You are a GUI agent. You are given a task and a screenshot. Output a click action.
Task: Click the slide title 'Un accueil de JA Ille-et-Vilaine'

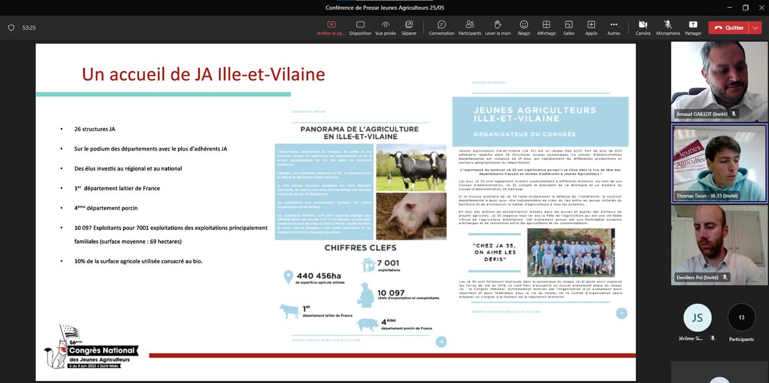(x=203, y=74)
